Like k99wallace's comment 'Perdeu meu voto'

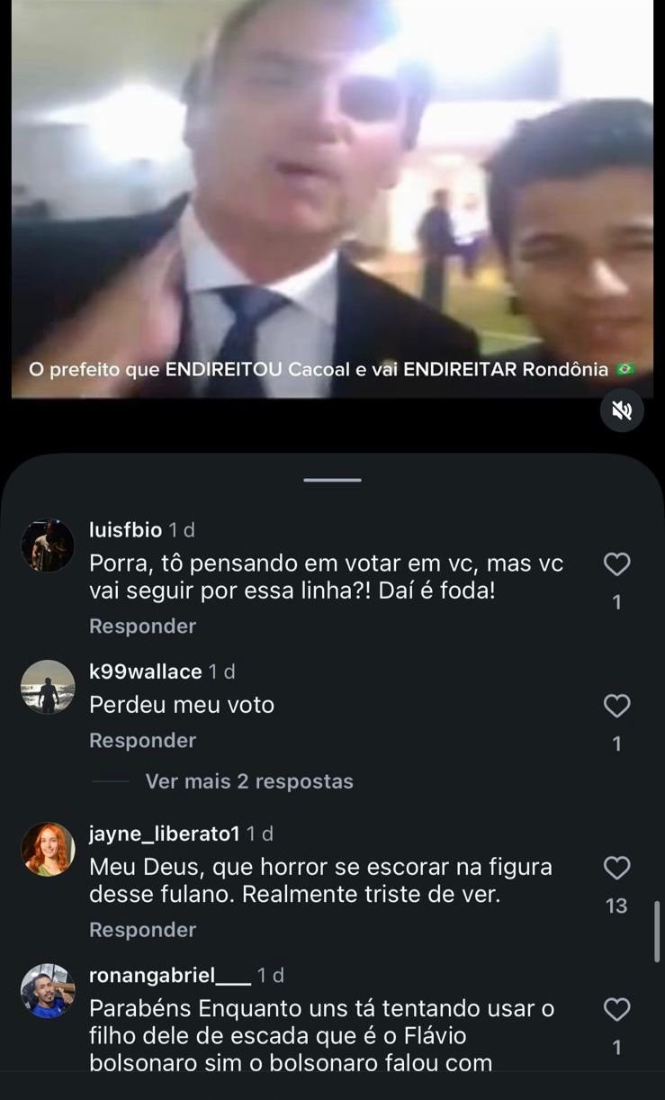coord(616,706)
